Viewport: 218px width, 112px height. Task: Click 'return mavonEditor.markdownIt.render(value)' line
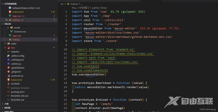pyautogui.click(x=112, y=87)
